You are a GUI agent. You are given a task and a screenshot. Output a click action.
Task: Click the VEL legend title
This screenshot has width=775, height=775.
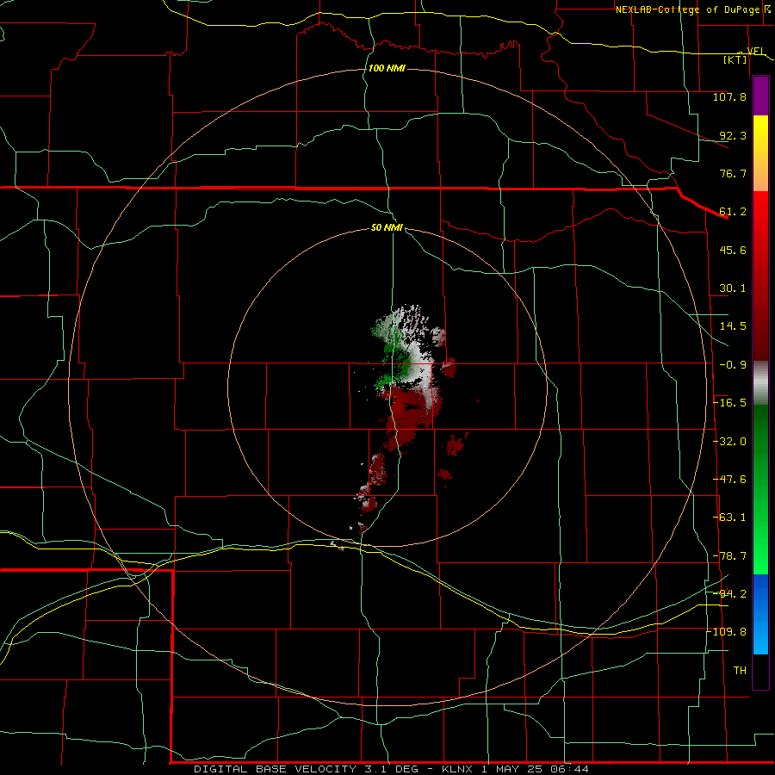point(756,51)
